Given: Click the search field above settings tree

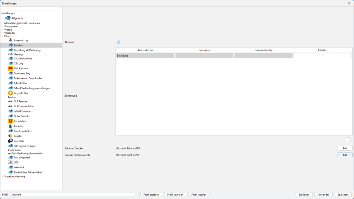Looking at the screenshot, I should click(31, 9).
